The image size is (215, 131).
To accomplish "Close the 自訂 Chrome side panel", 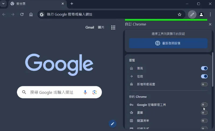I will click(210, 24).
